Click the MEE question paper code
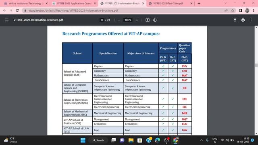The height and width of the screenshot is (145, 258). click(185, 113)
